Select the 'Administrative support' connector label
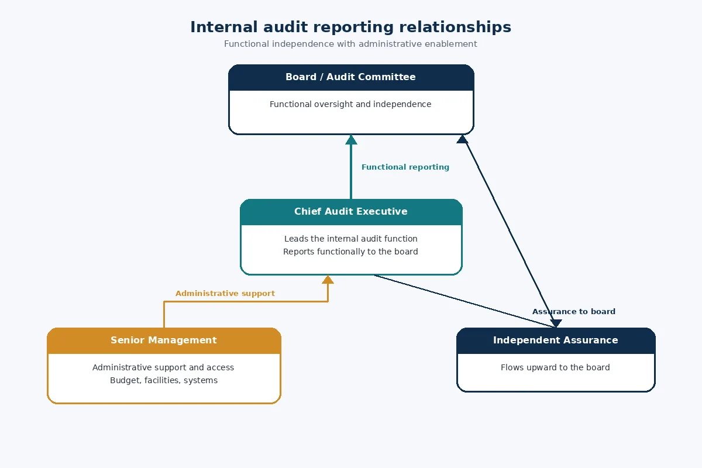 [225, 294]
